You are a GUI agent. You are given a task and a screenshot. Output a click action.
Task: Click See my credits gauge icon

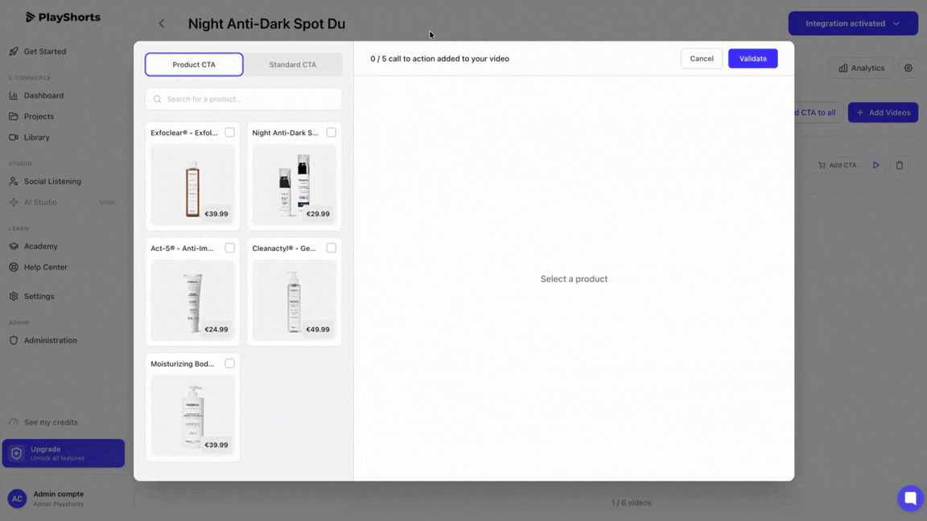tap(14, 422)
